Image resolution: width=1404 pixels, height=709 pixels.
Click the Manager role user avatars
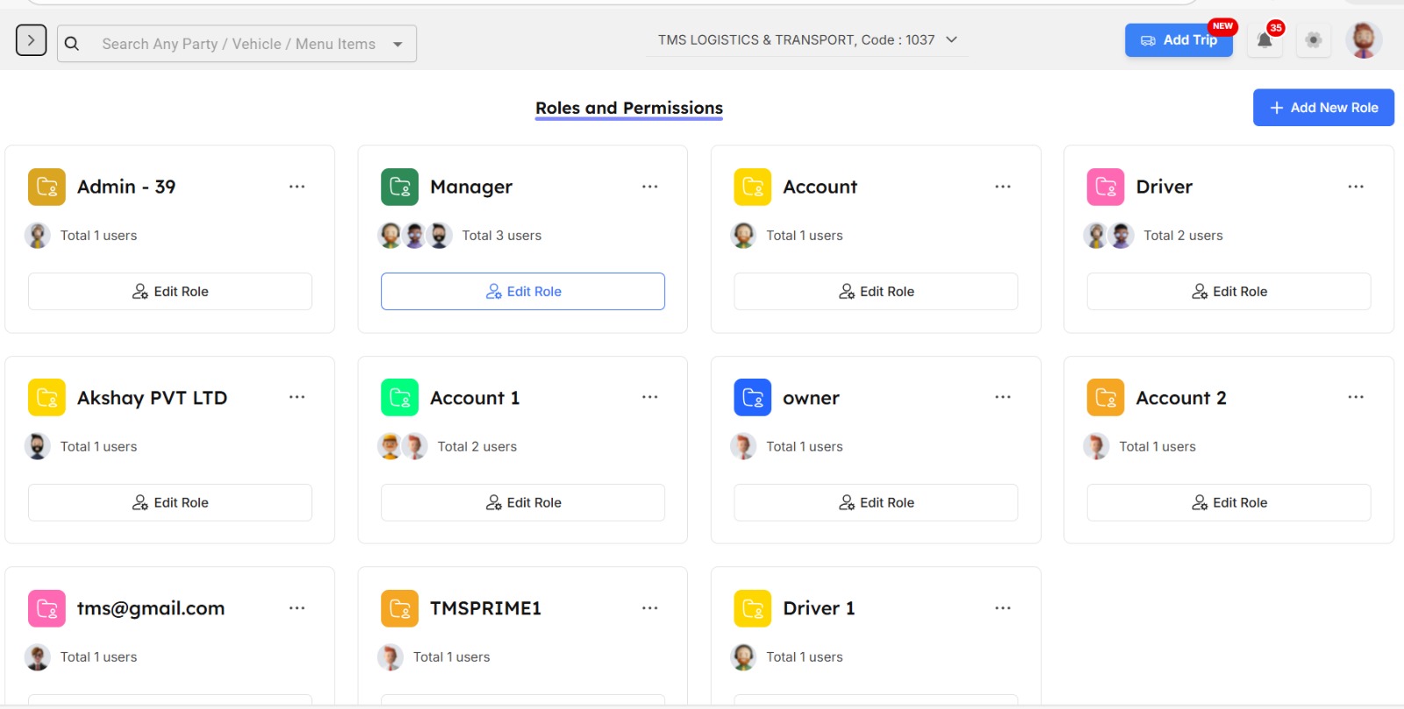point(415,235)
